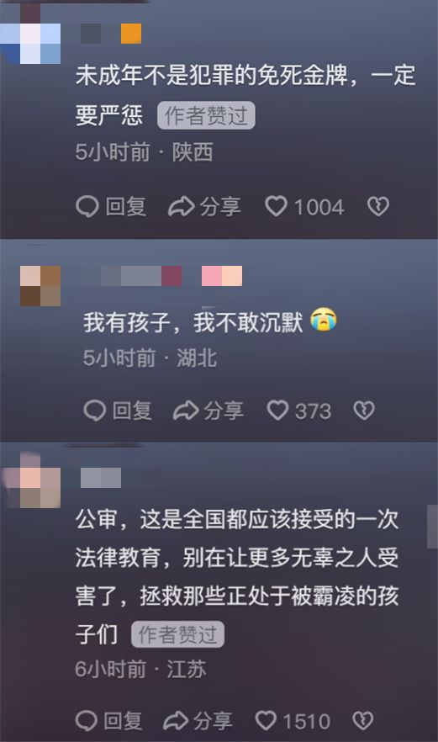
Task: Tap broken heart on 湖北 comment
Action: [x=364, y=411]
